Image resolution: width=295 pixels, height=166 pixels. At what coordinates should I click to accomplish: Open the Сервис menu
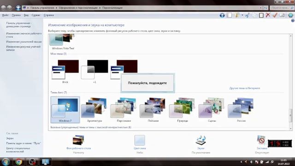point(36,15)
